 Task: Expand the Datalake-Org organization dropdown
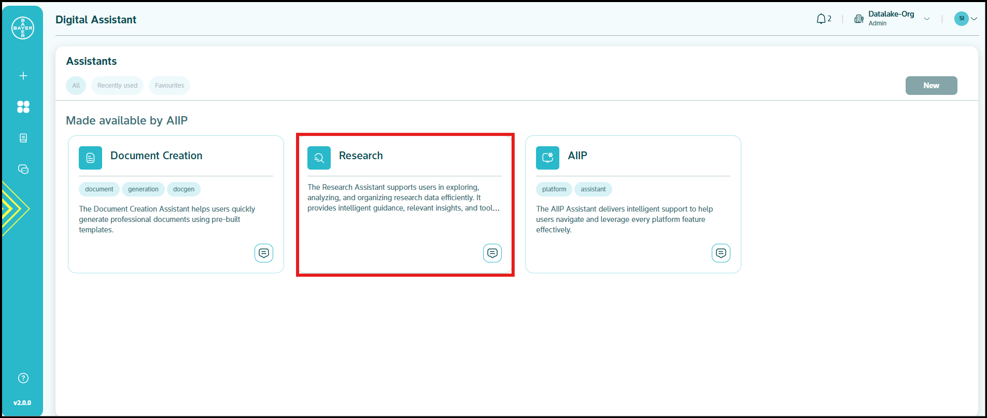coord(926,19)
